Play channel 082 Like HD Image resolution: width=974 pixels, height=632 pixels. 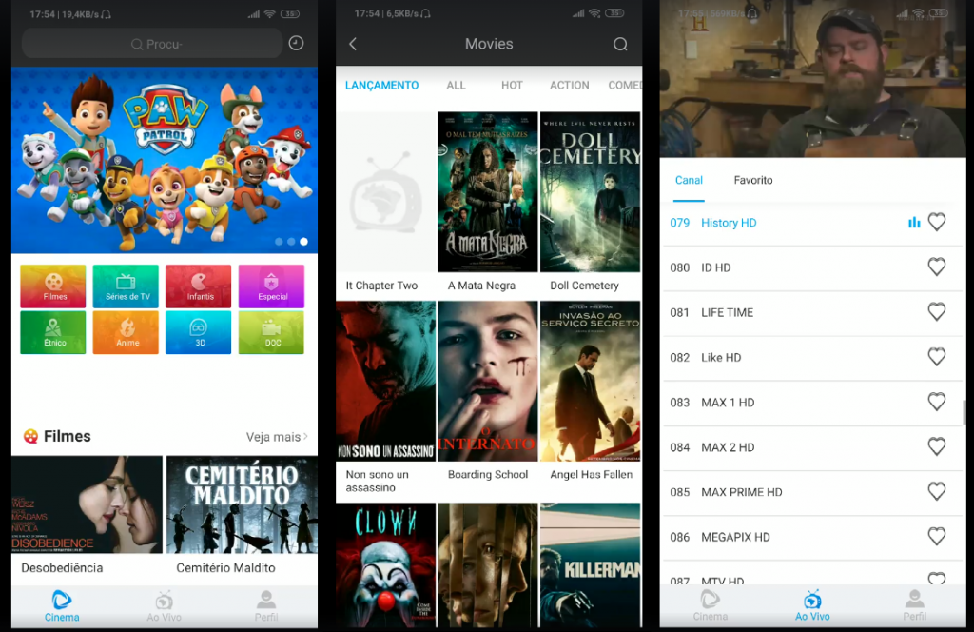point(812,357)
